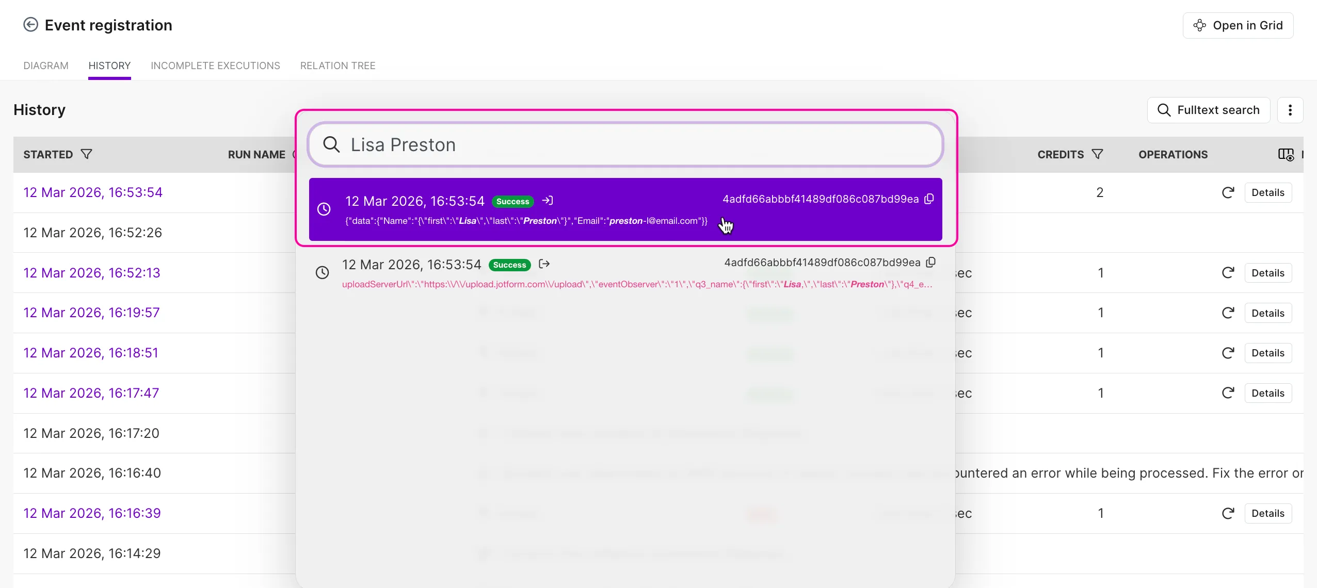Open execution started at 16:52:13
Screen dimensions: 1317x588
(x=92, y=273)
